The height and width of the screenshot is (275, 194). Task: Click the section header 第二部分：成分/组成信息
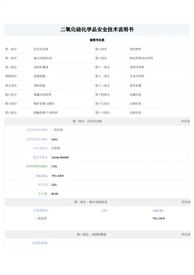tap(91, 202)
